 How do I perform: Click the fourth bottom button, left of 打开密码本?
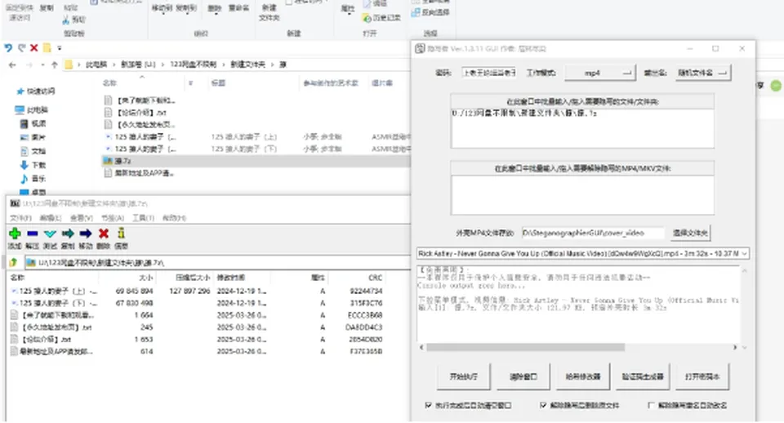point(643,376)
